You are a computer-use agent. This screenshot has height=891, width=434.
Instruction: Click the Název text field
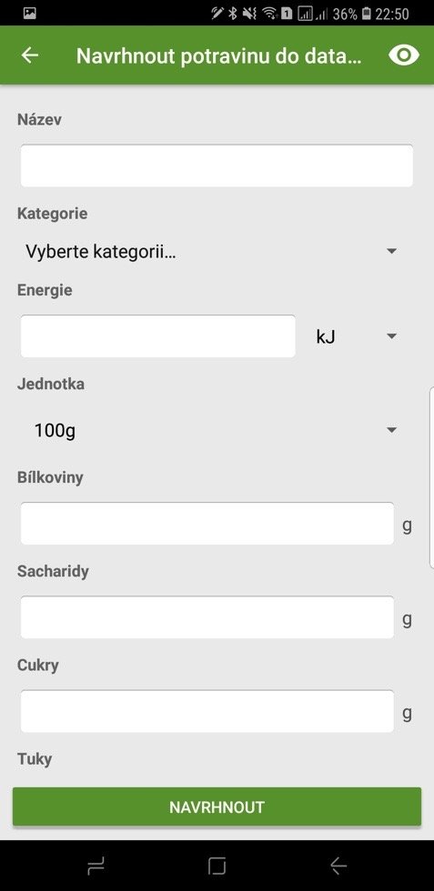coord(217,165)
